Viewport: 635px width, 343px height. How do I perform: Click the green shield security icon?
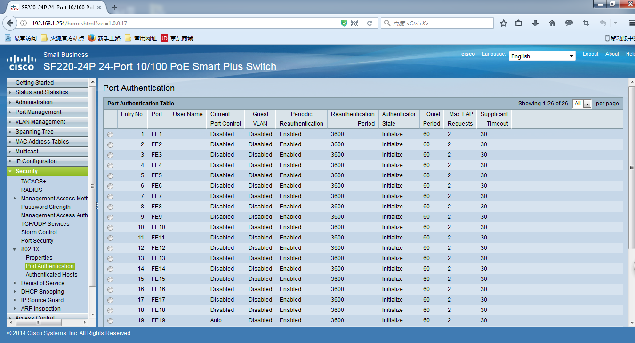(344, 23)
